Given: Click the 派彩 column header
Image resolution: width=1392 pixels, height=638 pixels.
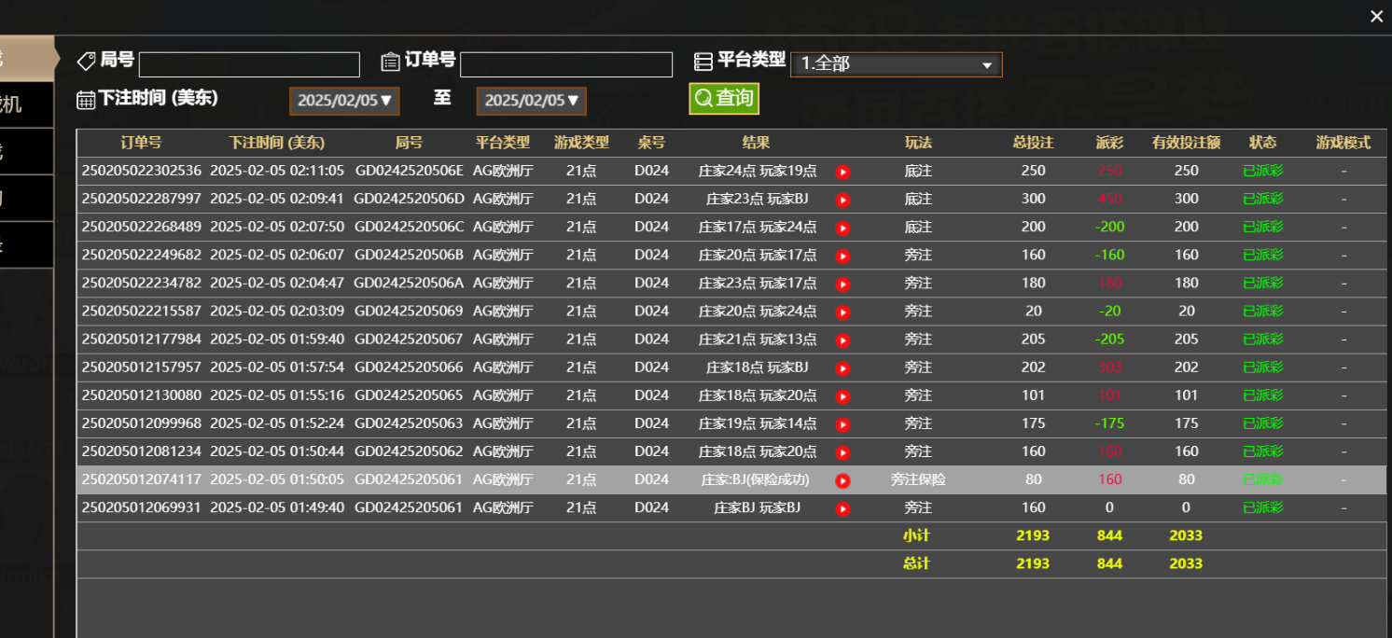Looking at the screenshot, I should [x=1109, y=143].
